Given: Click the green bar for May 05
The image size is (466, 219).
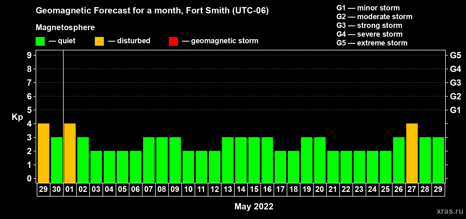Looking at the screenshot, I should pyautogui.click(x=123, y=167).
